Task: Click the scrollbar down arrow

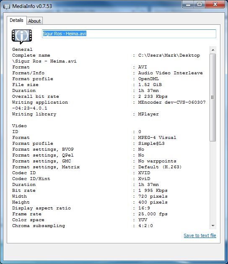Action: [x=213, y=226]
